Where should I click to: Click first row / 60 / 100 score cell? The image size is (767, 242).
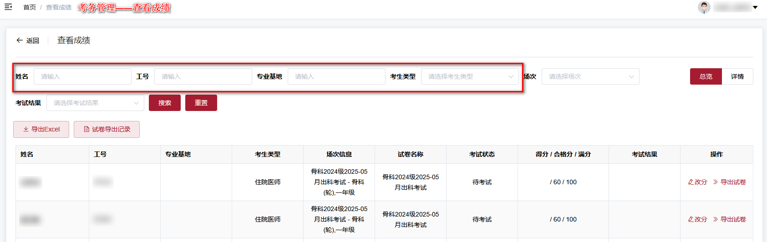point(563,182)
